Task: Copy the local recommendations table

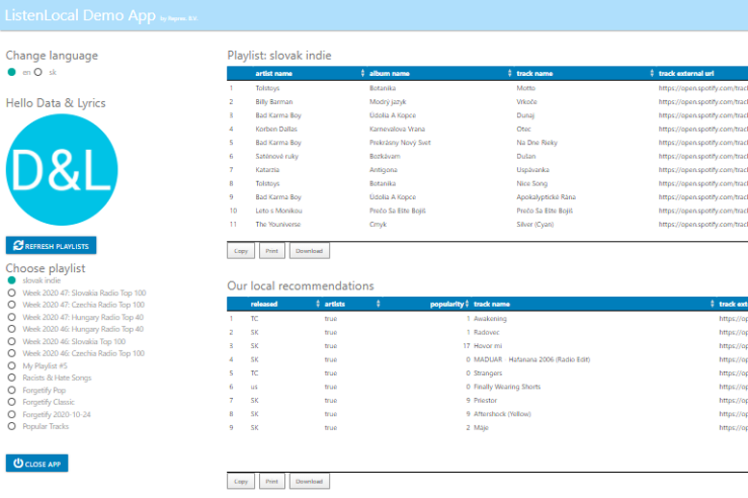Action: 241,481
